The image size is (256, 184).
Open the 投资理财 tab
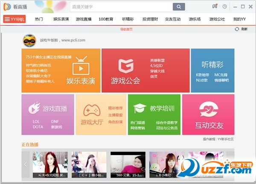pos(150,19)
